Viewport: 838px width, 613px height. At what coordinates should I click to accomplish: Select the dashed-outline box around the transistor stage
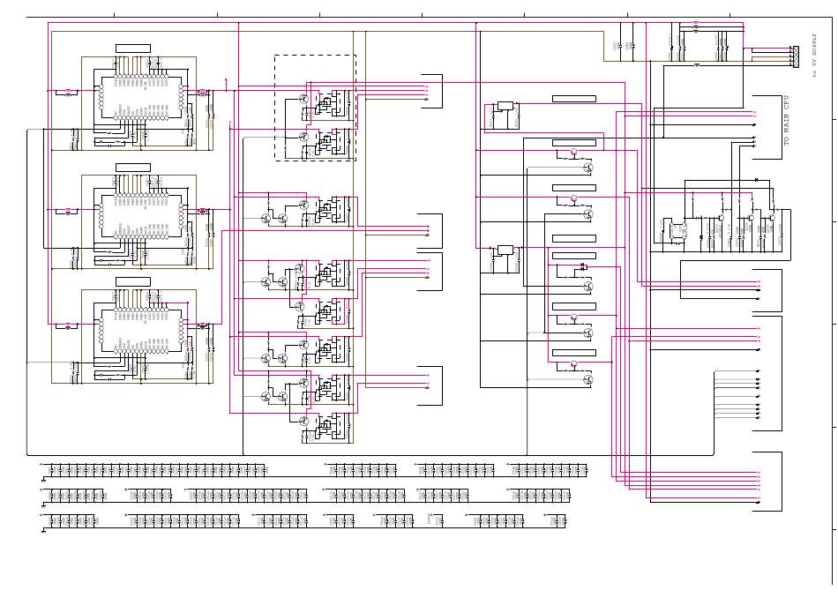click(x=315, y=108)
